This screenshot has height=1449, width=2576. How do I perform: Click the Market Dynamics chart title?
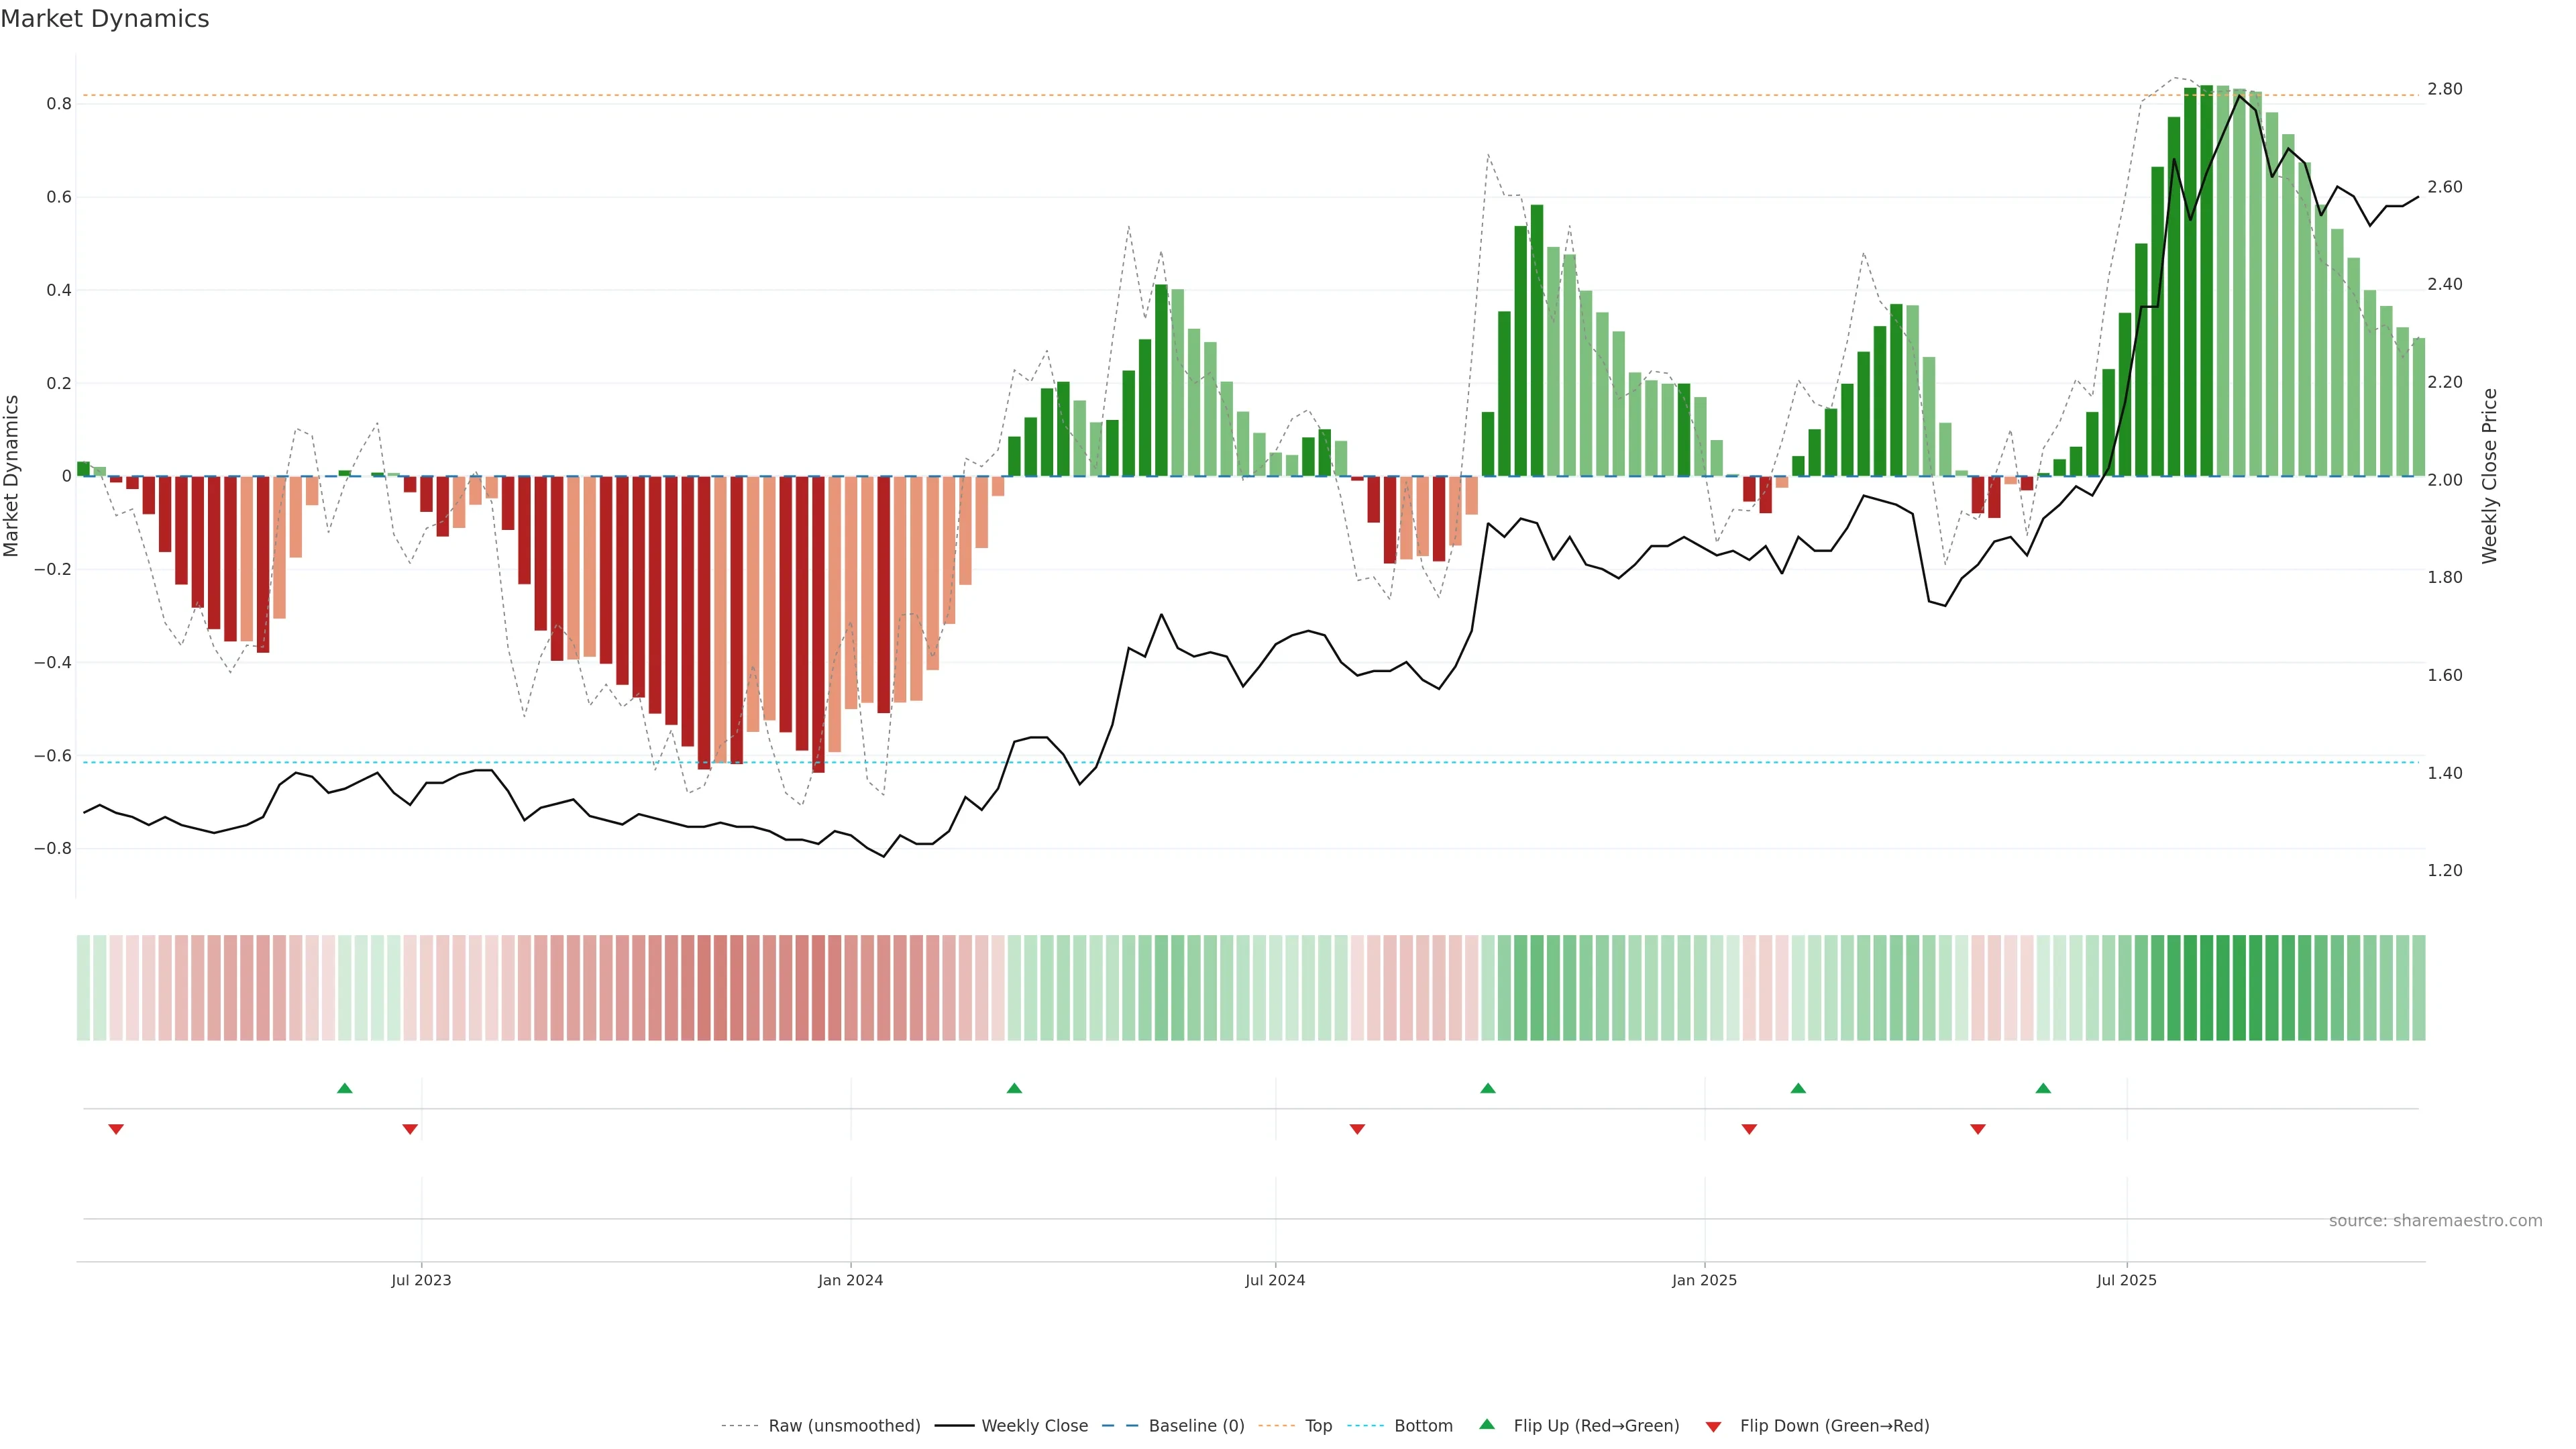click(x=105, y=19)
